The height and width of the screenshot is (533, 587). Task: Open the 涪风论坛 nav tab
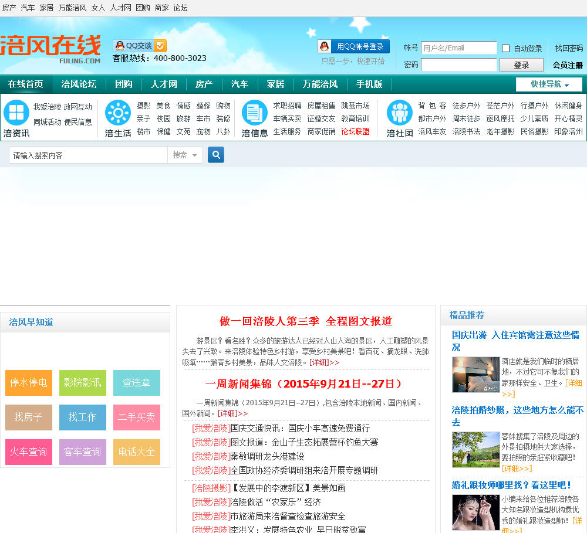coord(79,84)
